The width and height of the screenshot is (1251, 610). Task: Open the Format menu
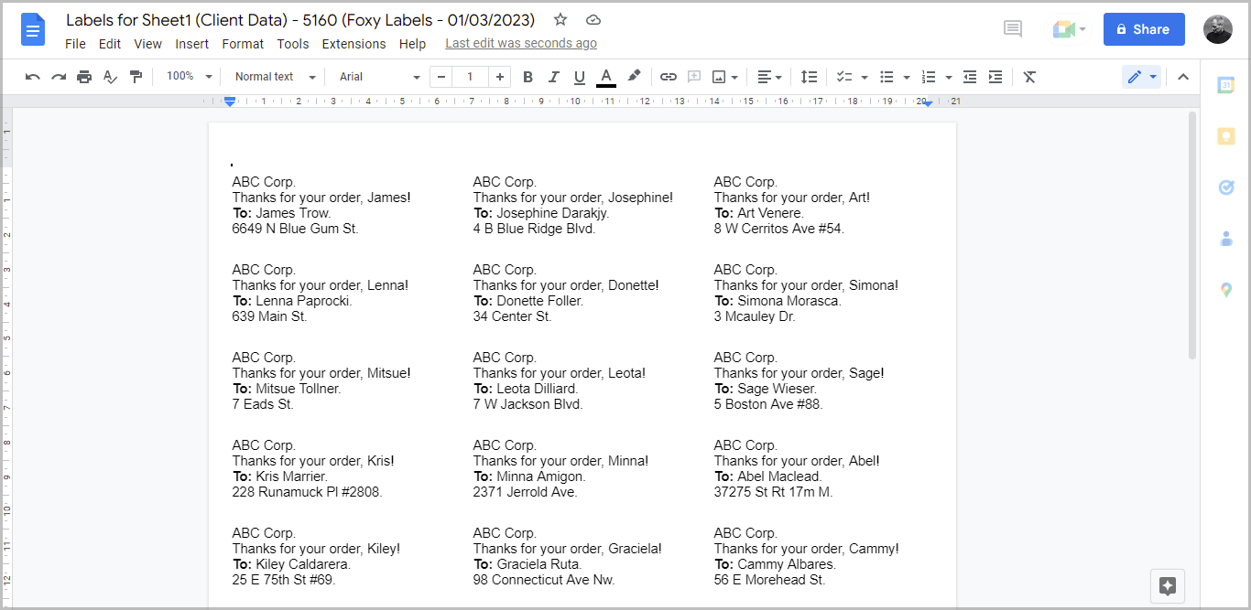click(242, 44)
